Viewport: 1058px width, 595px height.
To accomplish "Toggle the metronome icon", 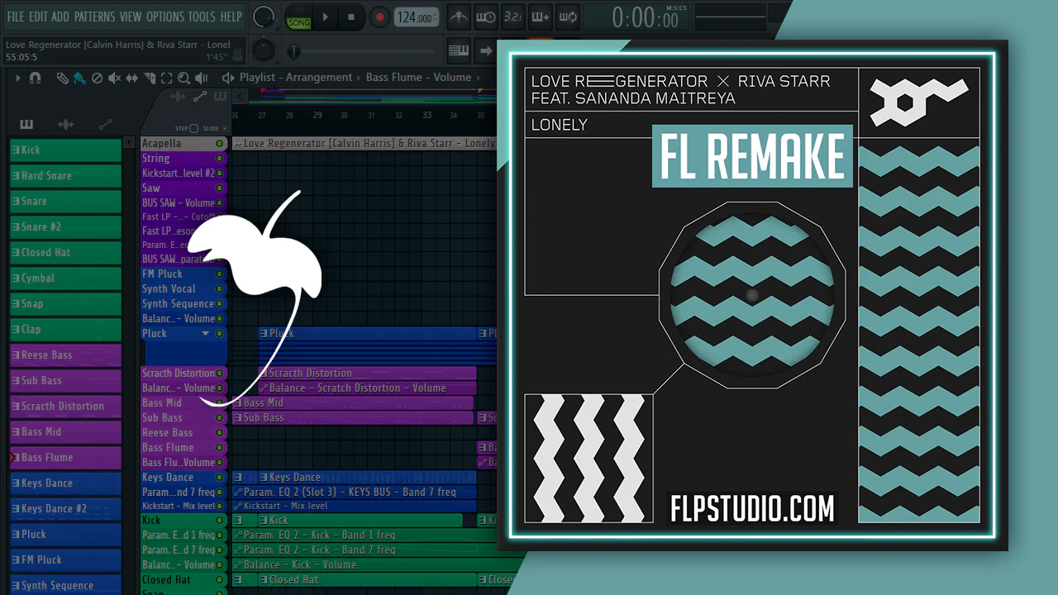I will point(458,17).
